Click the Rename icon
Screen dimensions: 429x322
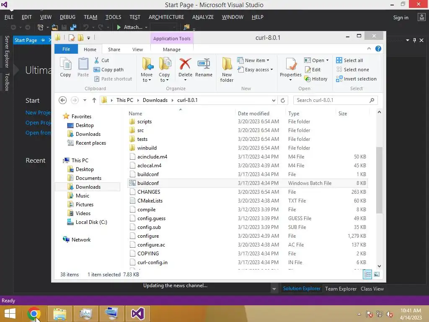tap(204, 64)
